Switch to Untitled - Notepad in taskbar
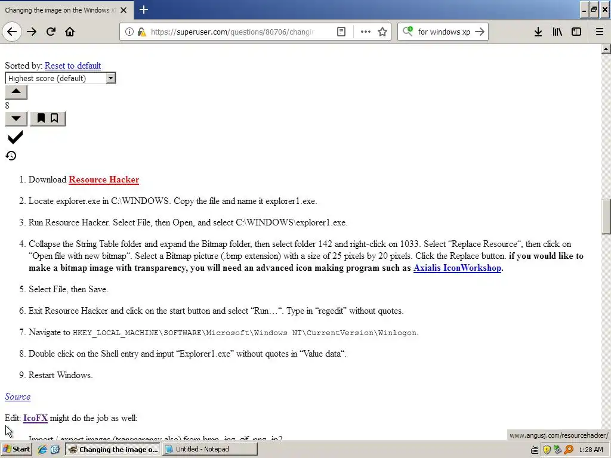 coord(210,450)
